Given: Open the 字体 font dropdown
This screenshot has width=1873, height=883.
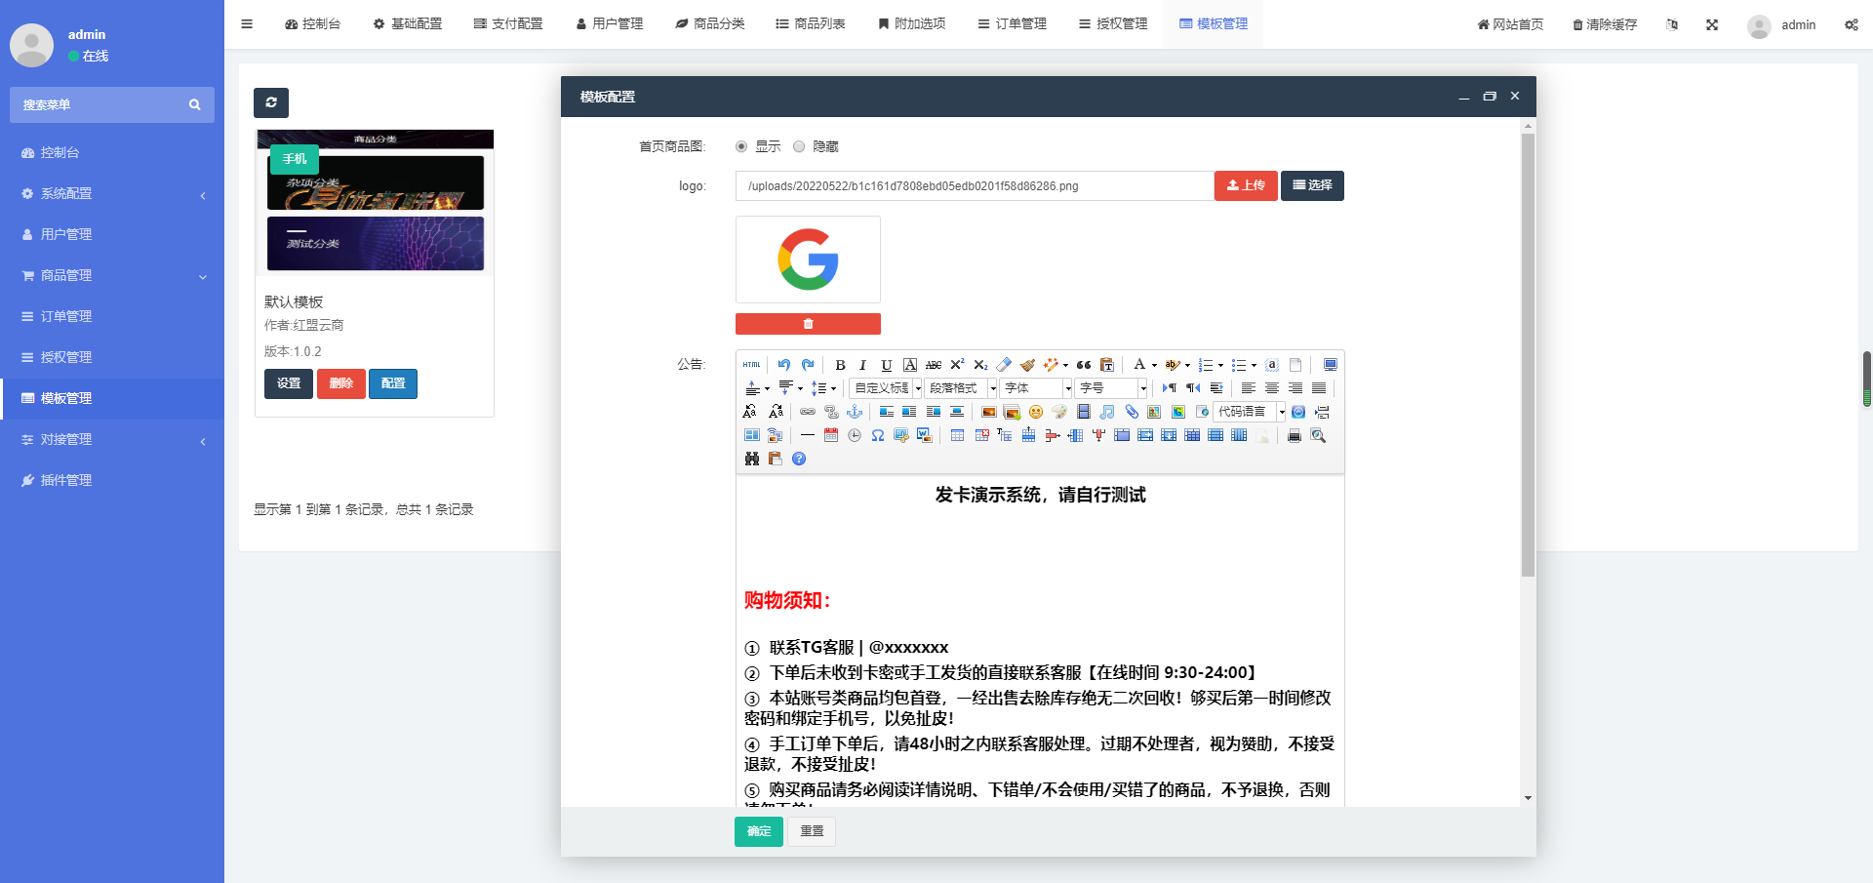Looking at the screenshot, I should click(x=1036, y=388).
